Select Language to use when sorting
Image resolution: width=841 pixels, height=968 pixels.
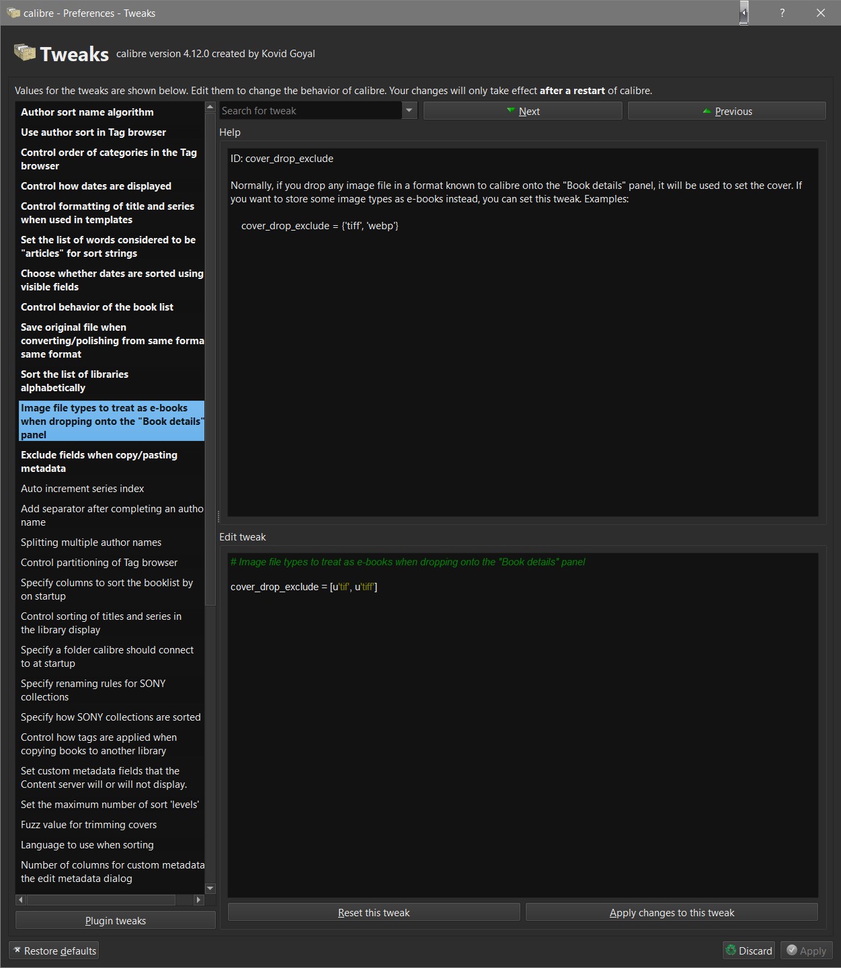click(x=112, y=845)
